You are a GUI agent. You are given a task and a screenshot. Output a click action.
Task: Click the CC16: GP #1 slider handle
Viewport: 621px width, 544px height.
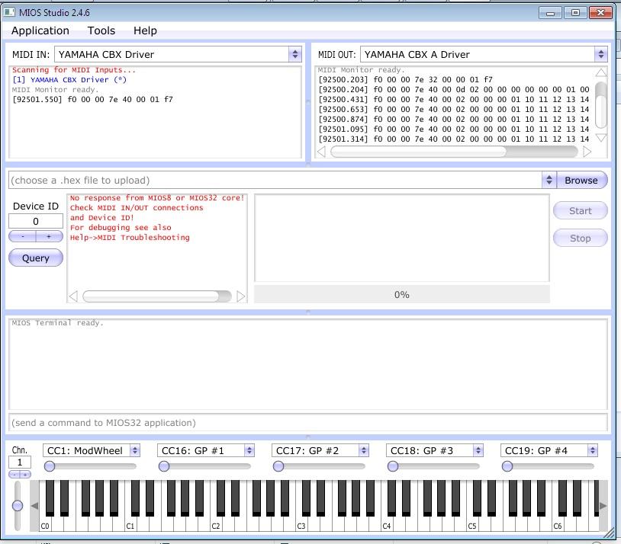[164, 466]
